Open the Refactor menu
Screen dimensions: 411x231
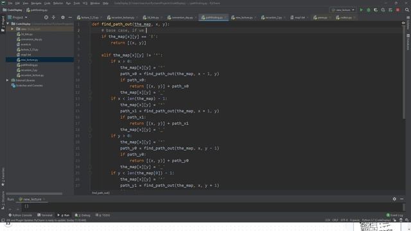pos(58,3)
